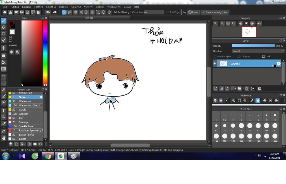Toggle hand mode in Reference panel

pos(258,100)
